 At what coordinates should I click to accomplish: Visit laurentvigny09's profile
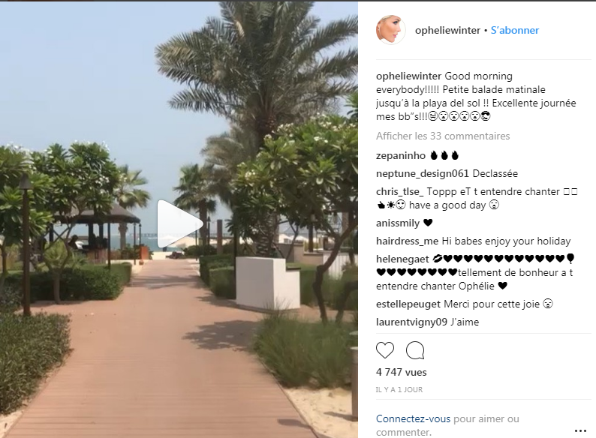[411, 322]
